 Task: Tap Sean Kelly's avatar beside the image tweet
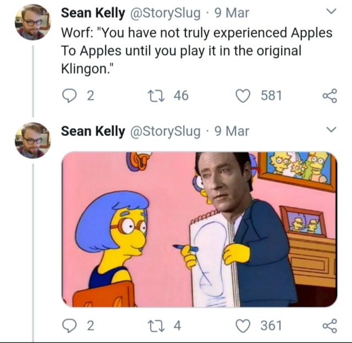32,140
